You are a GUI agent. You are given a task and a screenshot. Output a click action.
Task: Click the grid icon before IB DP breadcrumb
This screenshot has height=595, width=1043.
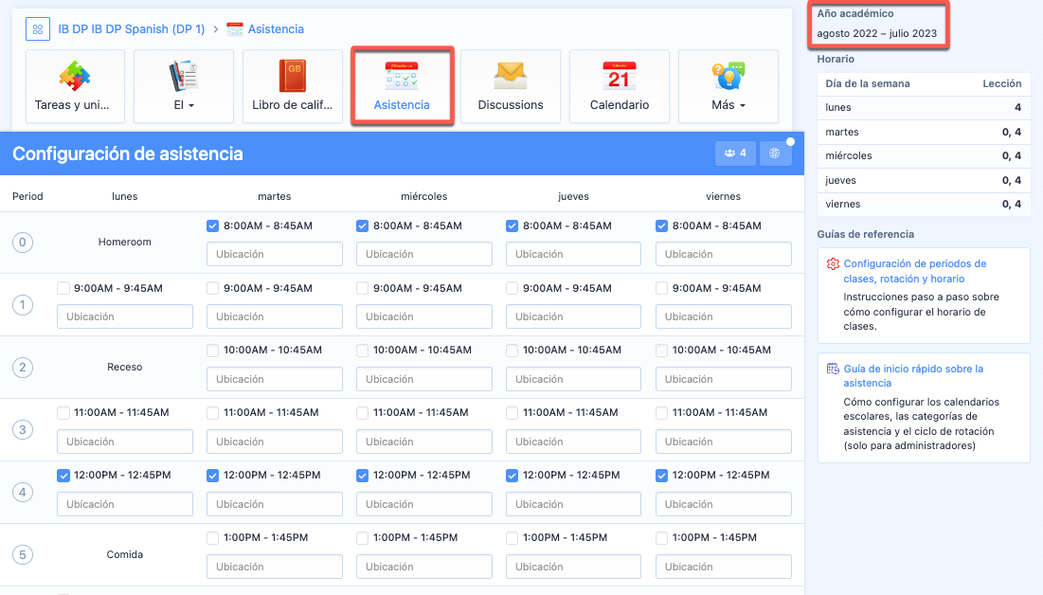point(38,29)
